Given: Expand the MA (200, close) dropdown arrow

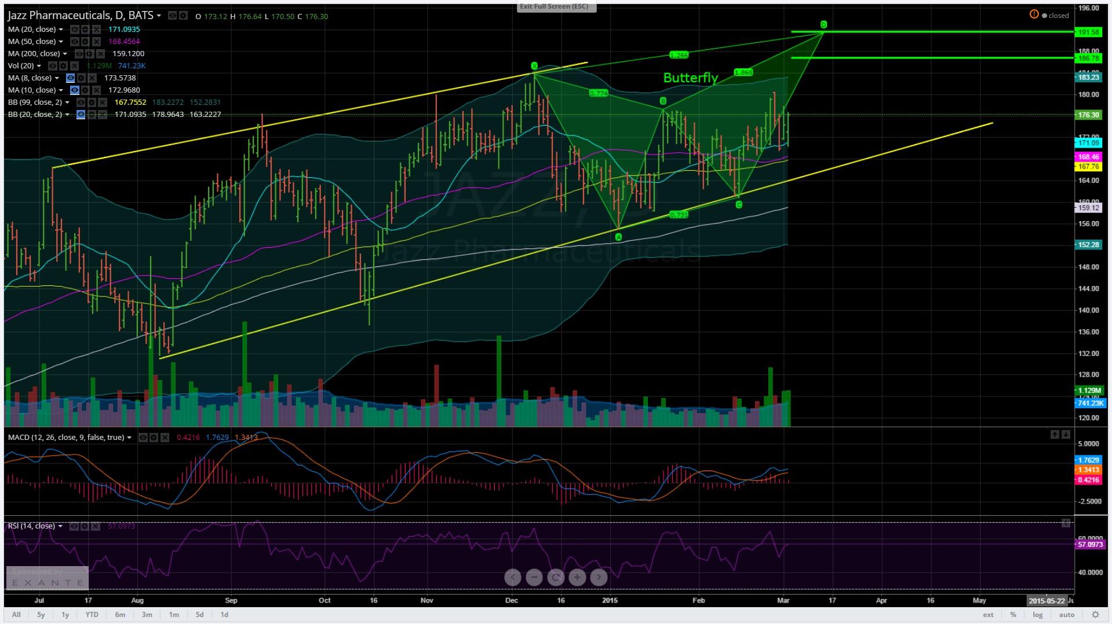Looking at the screenshot, I should [65, 54].
